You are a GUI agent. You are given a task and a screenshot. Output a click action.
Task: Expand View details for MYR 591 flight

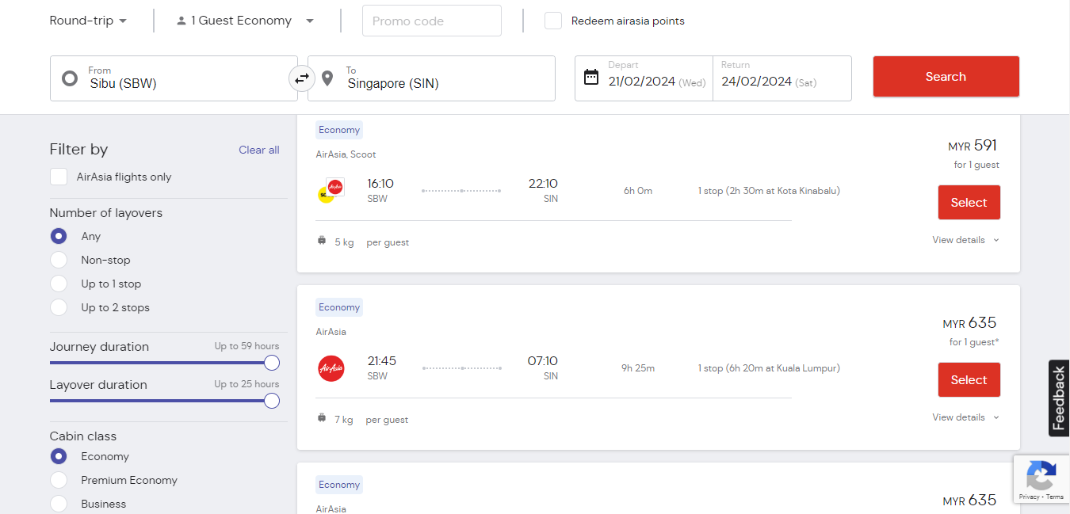[965, 240]
